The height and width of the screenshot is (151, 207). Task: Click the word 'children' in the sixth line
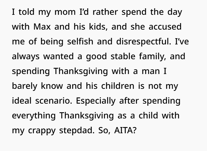point(118,86)
